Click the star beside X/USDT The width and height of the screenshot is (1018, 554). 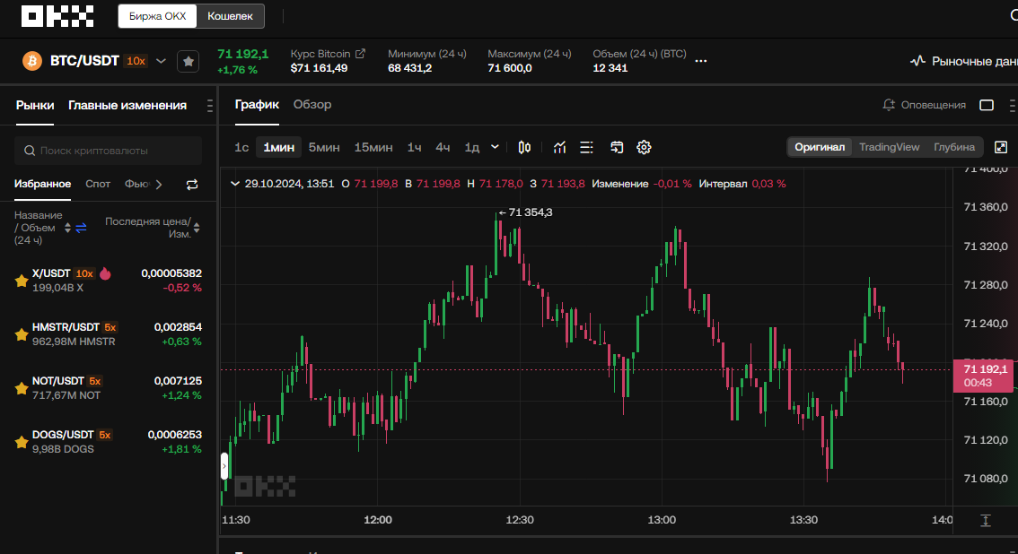click(22, 281)
